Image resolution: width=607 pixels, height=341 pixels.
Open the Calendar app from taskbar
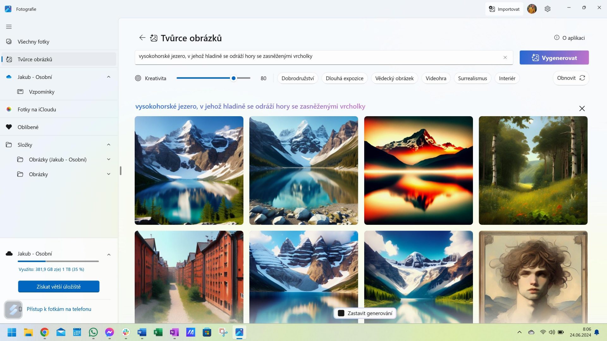77,332
